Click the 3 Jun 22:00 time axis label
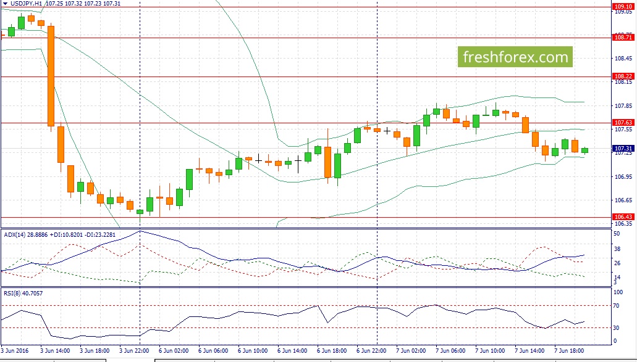Image resolution: width=637 pixels, height=362 pixels. point(134,351)
